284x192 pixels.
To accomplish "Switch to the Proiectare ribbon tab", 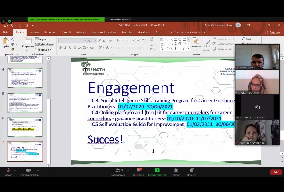I will pos(50,32).
